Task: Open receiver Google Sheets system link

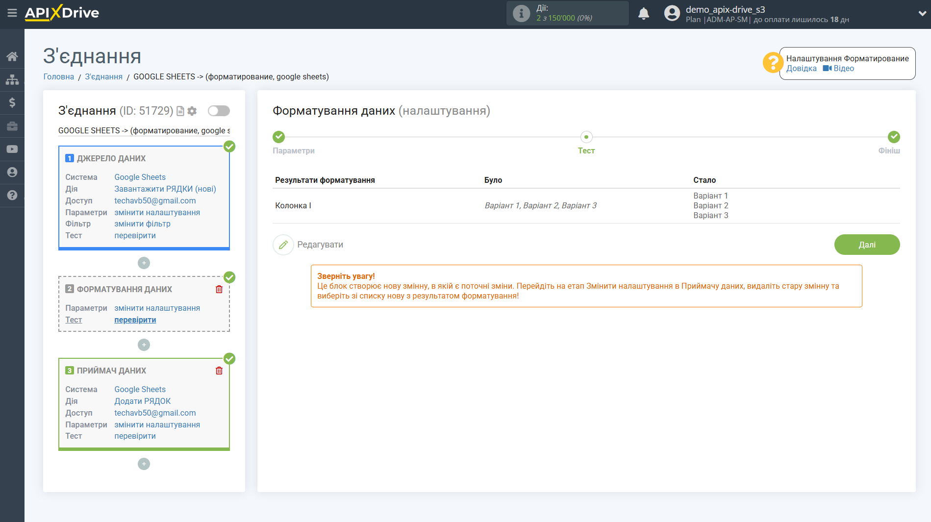Action: (140, 389)
